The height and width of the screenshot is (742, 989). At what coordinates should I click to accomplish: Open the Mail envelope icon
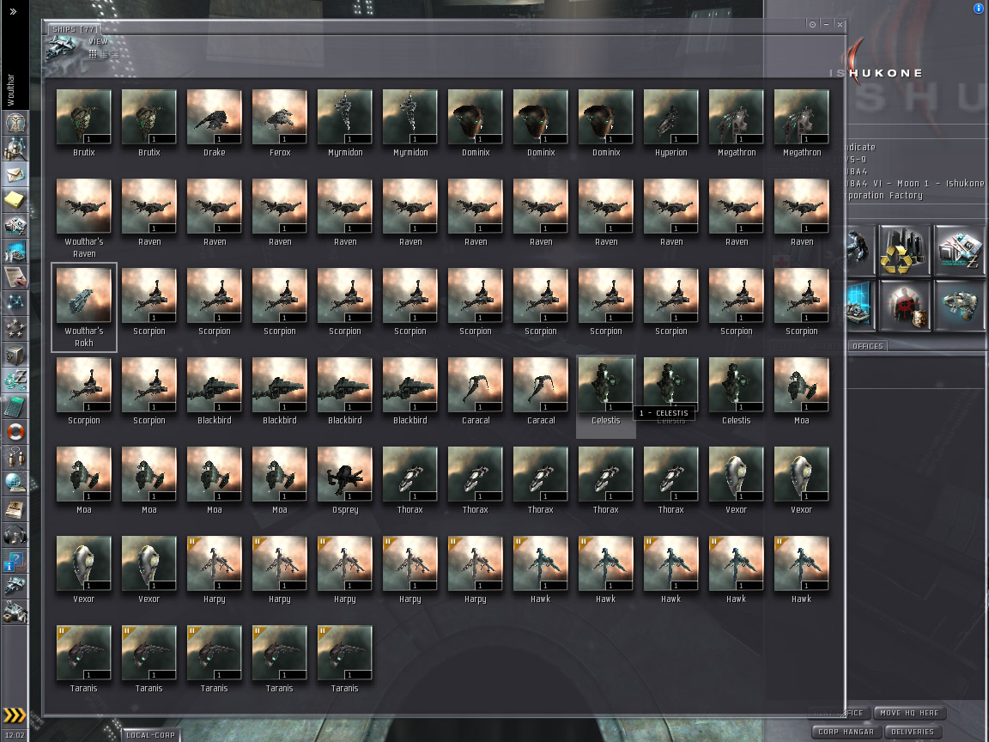pos(15,174)
